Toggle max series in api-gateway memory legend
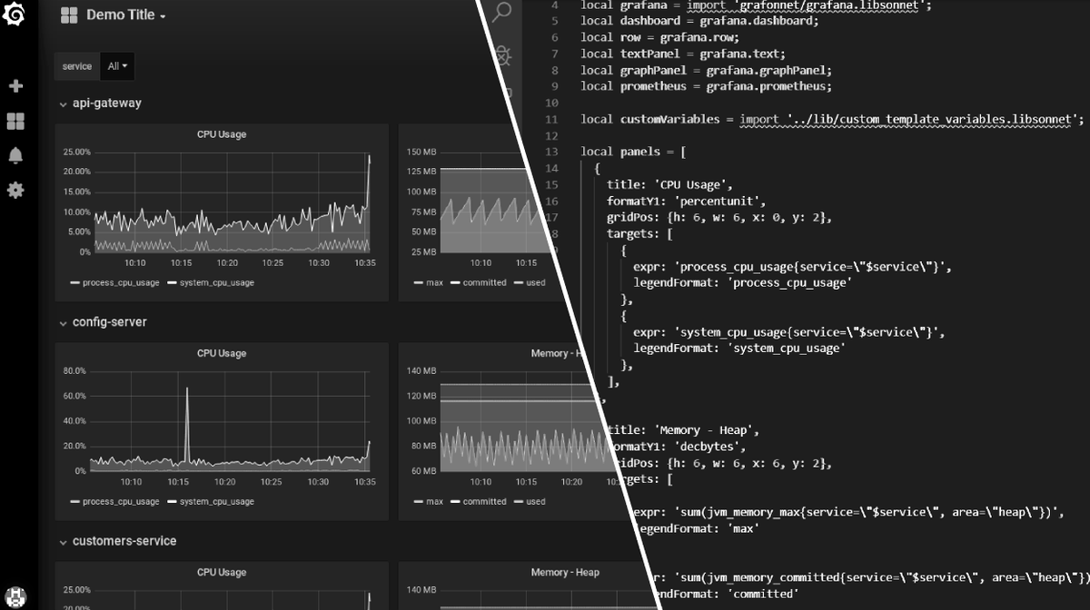Image resolution: width=1090 pixels, height=610 pixels. [434, 282]
